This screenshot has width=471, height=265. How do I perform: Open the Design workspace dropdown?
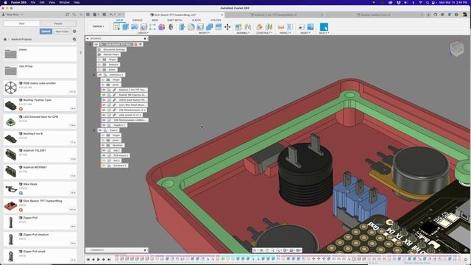(x=99, y=26)
